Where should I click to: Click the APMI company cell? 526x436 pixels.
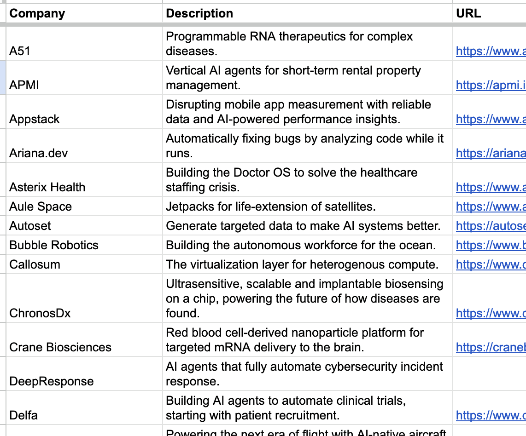pyautogui.click(x=84, y=78)
